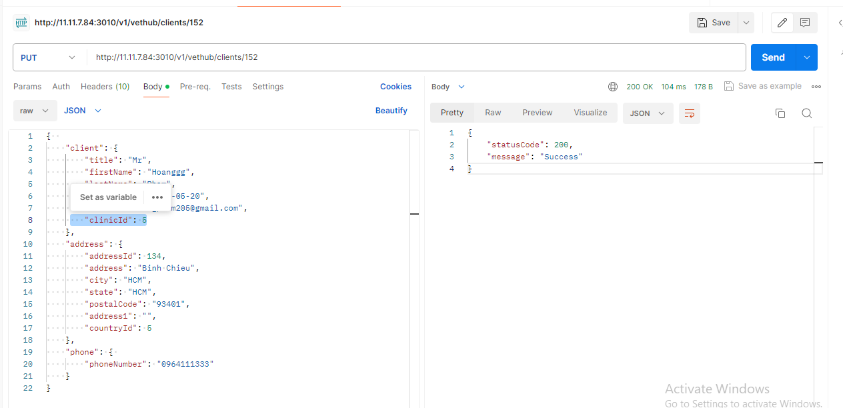Image resolution: width=843 pixels, height=408 pixels.
Task: Click the 200 OK status text
Action: (640, 87)
